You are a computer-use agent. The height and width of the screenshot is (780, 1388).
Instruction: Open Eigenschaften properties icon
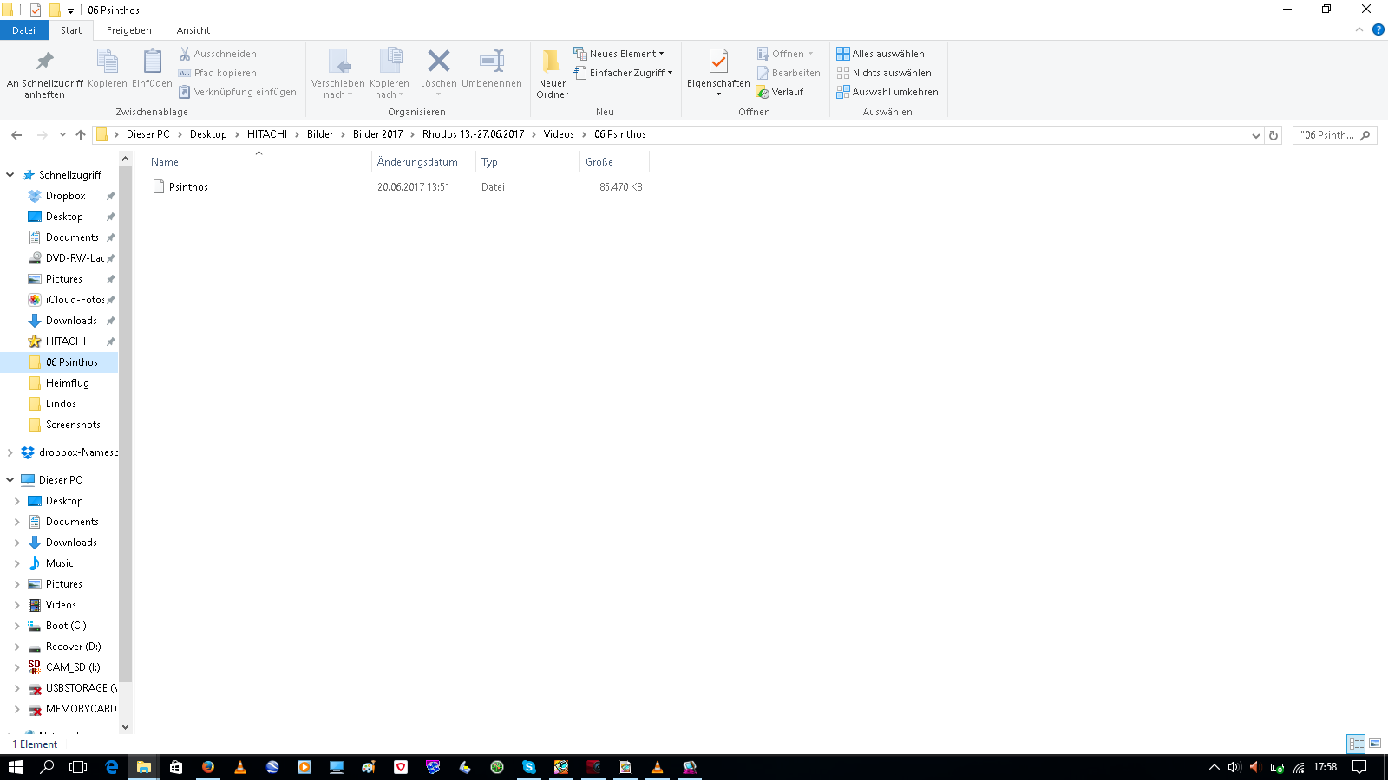tap(718, 62)
